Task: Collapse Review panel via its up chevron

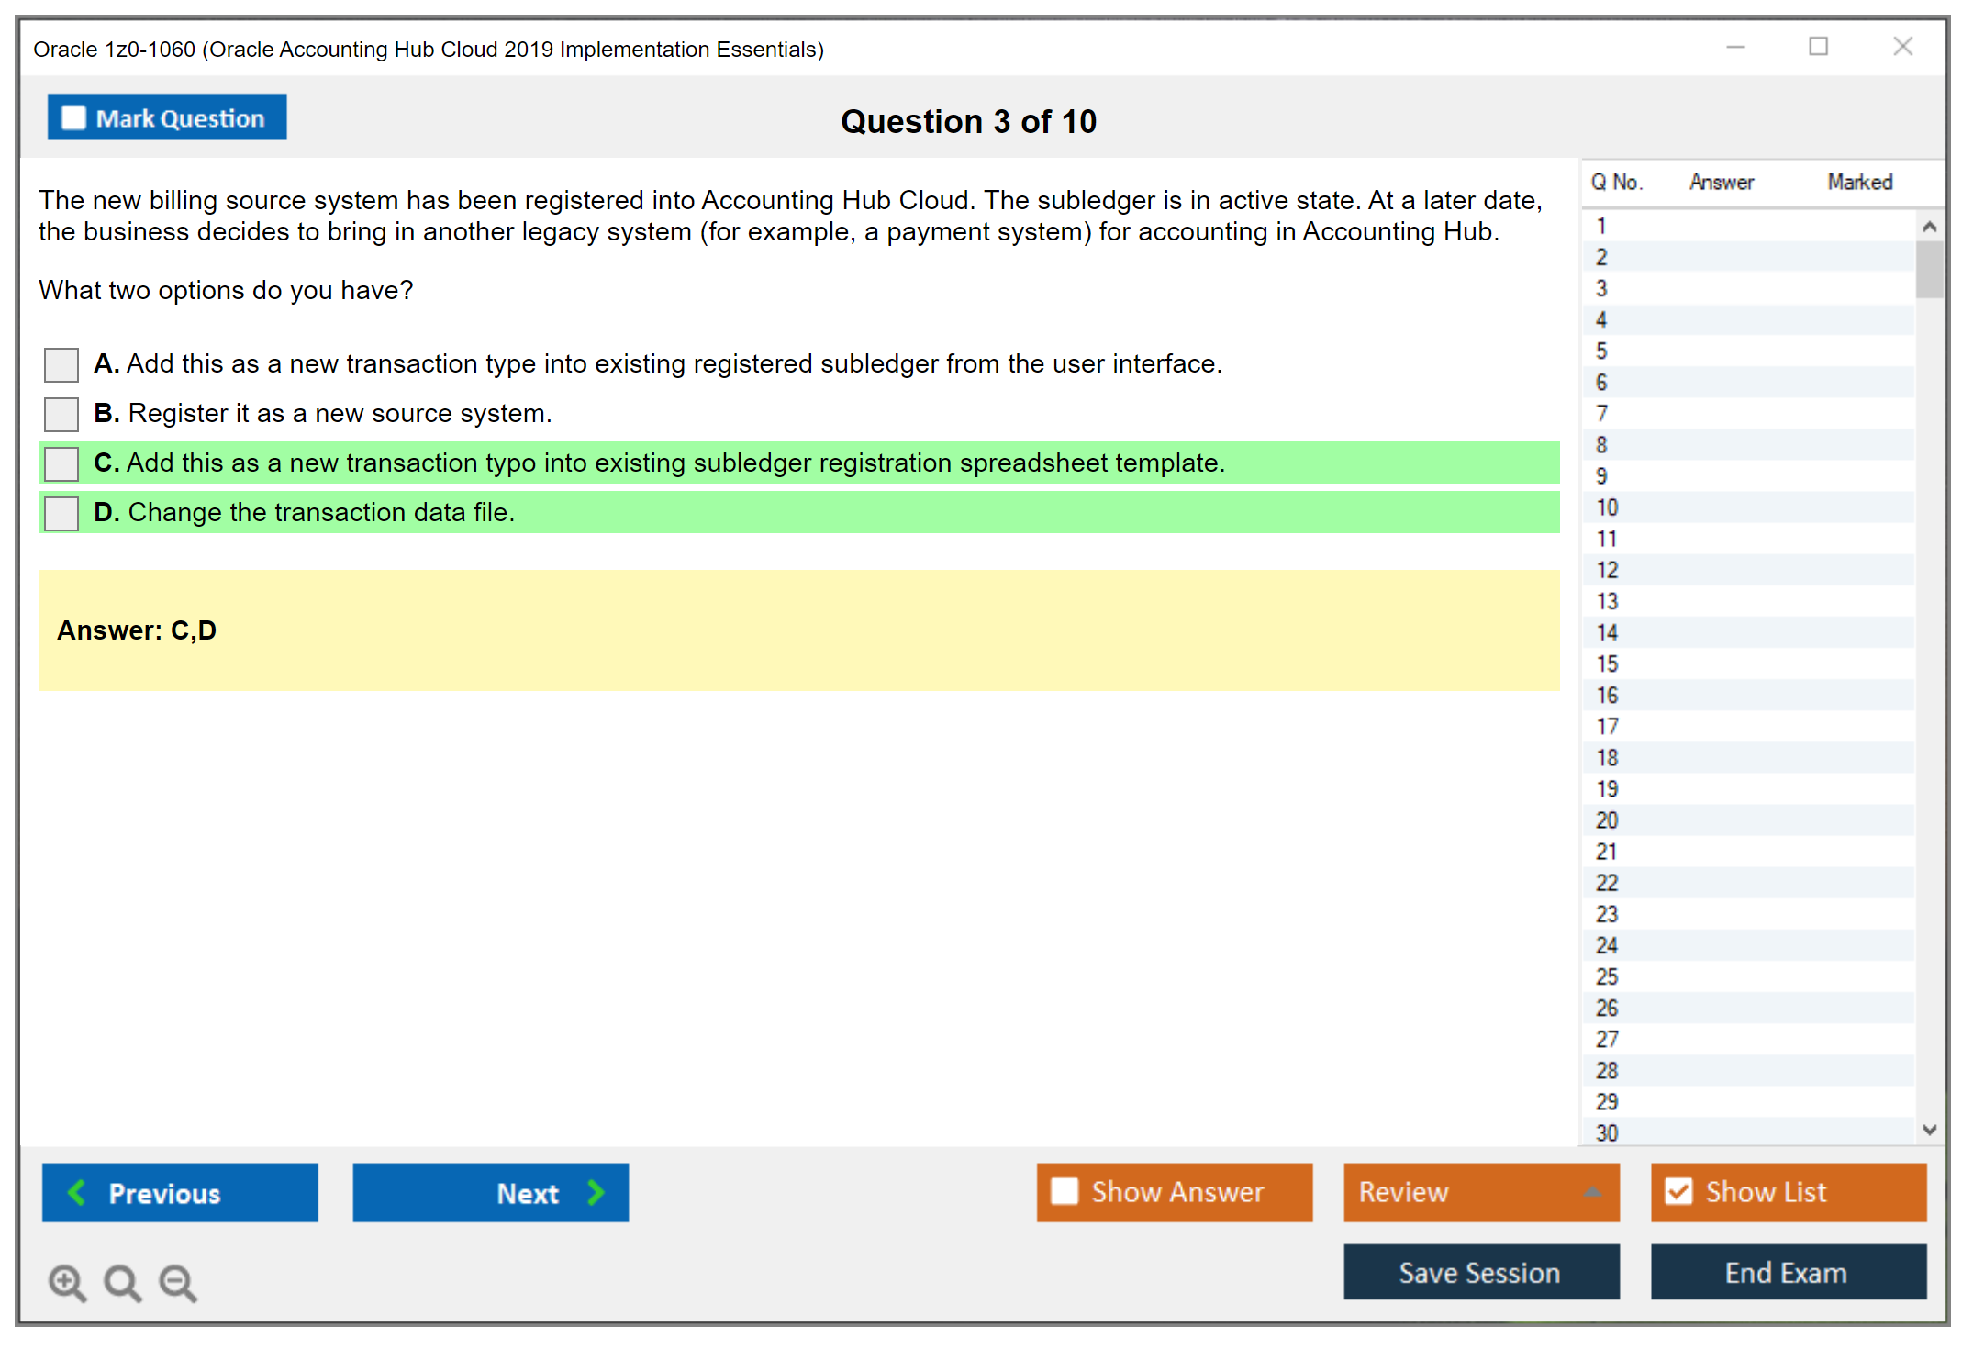Action: pyautogui.click(x=1594, y=1192)
